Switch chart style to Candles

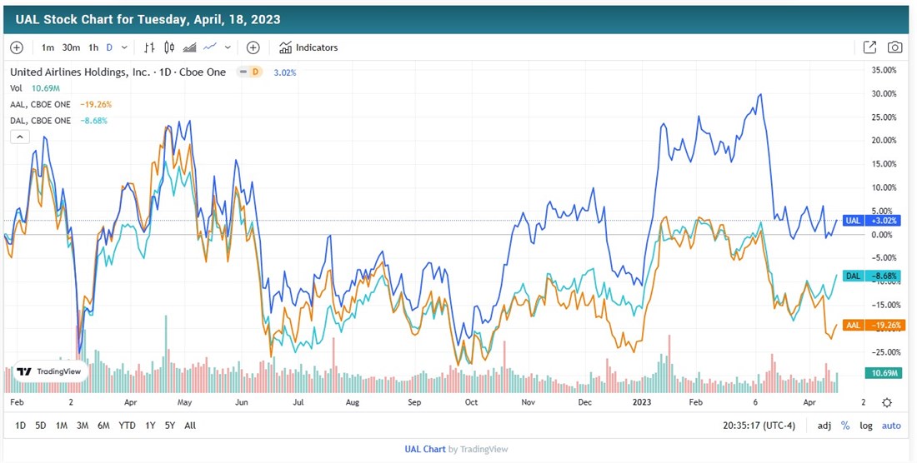169,47
